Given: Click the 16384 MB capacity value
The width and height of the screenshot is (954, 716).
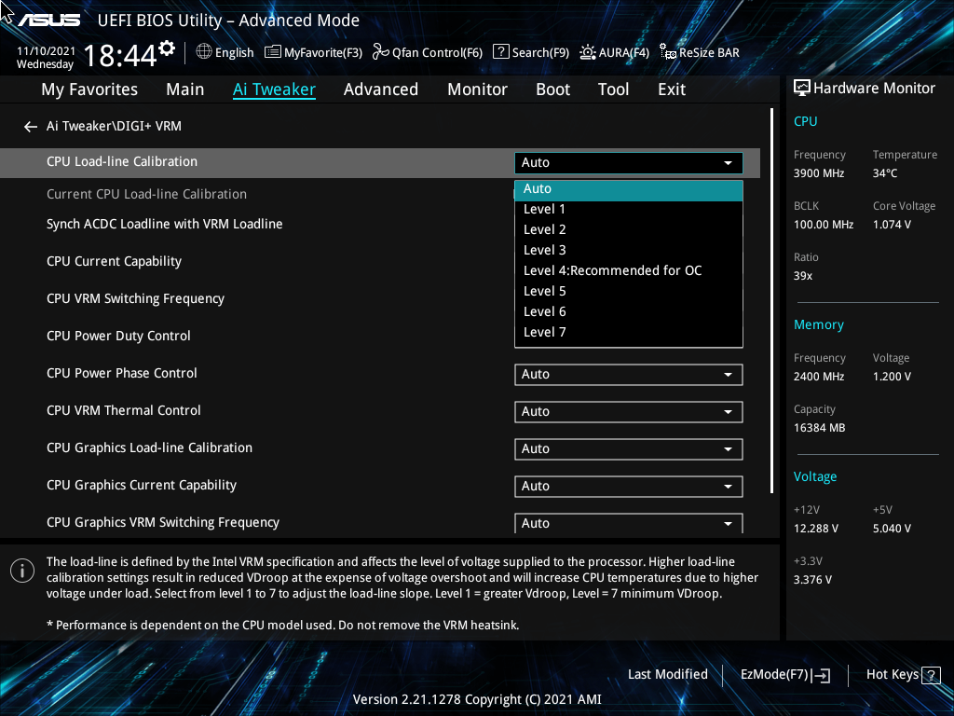Looking at the screenshot, I should (819, 428).
